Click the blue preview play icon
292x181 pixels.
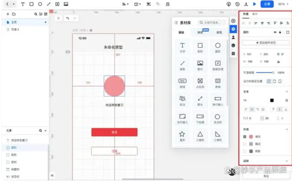(255, 4)
